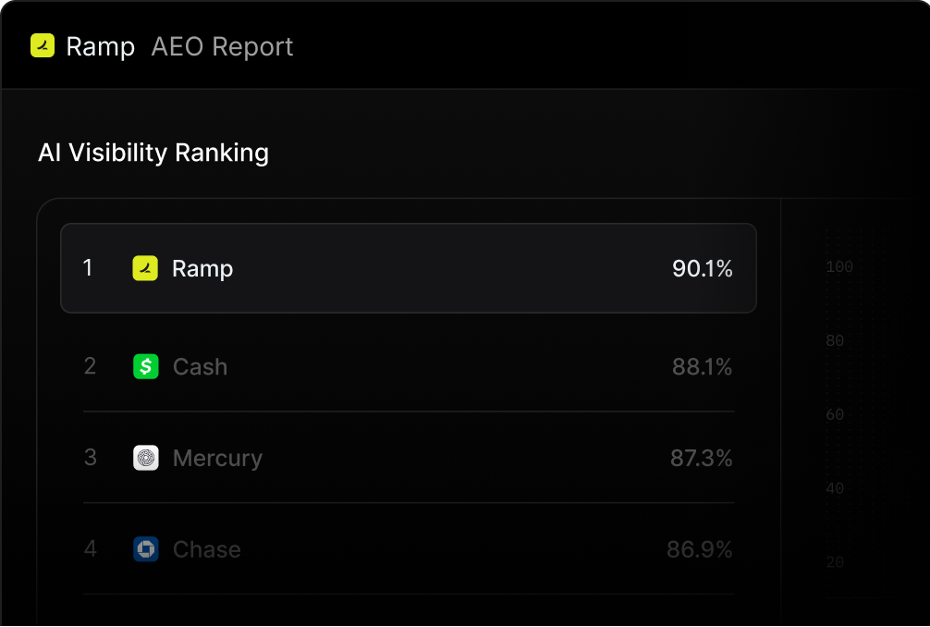Click the Cash App dollar icon
This screenshot has height=627, width=930.
tap(144, 366)
